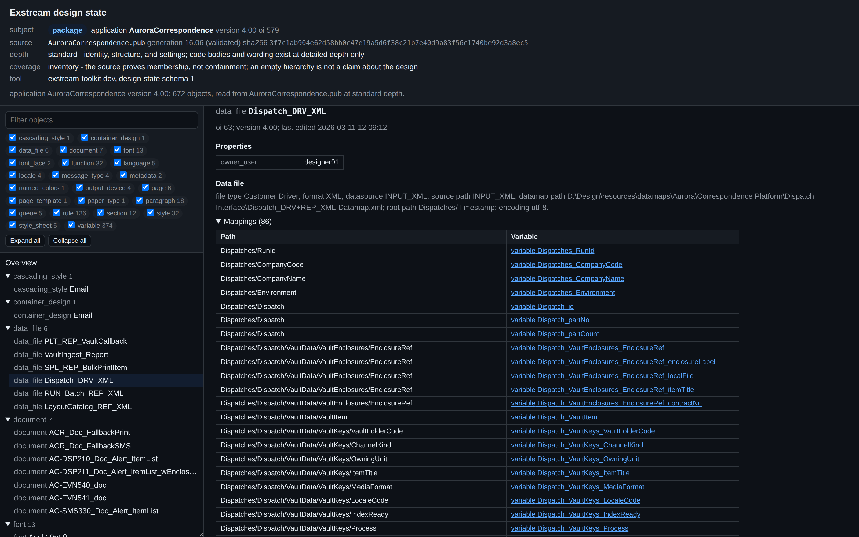The width and height of the screenshot is (859, 537).
Task: Click the sidebar resize handle corner
Action: [201, 535]
